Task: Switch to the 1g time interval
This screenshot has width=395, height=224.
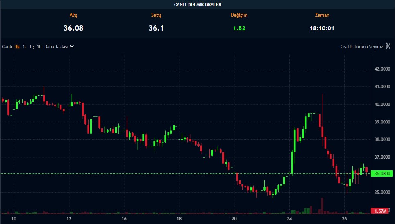Action: (x=32, y=47)
